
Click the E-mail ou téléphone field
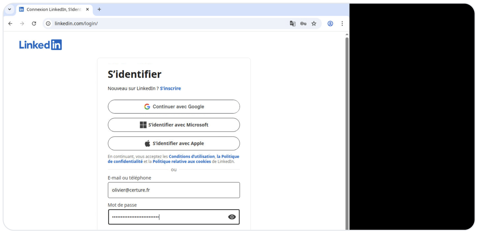(174, 190)
